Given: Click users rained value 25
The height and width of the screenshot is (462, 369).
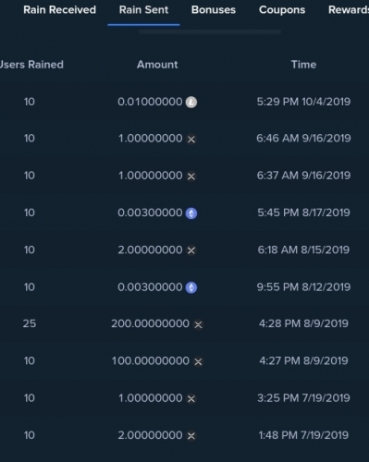Looking at the screenshot, I should (30, 323).
